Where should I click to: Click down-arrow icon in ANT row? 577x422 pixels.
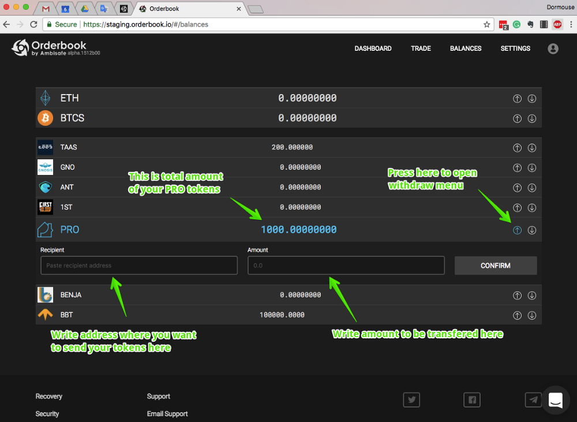532,188
